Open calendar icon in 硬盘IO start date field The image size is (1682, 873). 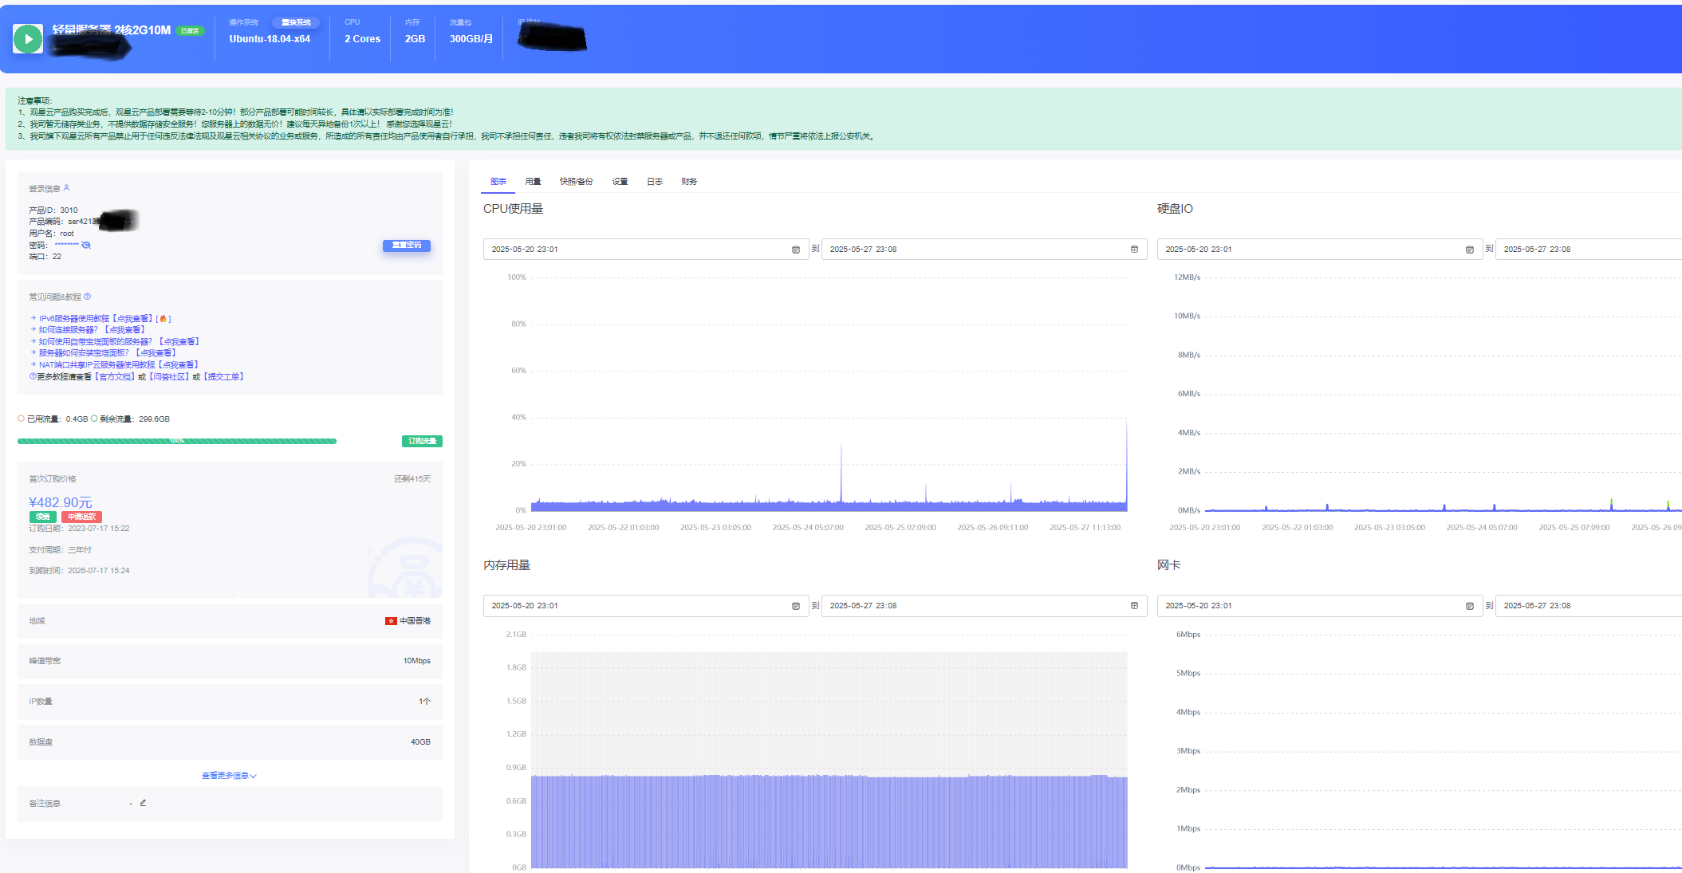tap(1469, 250)
